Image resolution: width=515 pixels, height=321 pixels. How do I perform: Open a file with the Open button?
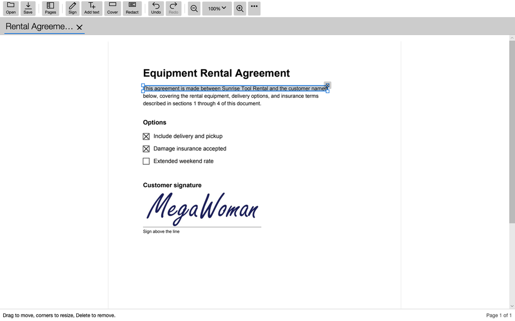11,8
